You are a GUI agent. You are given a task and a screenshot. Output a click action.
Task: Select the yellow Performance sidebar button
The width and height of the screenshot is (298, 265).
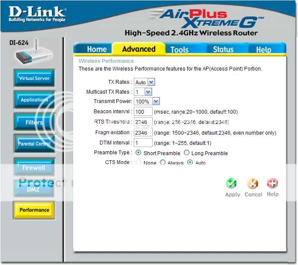tap(34, 210)
